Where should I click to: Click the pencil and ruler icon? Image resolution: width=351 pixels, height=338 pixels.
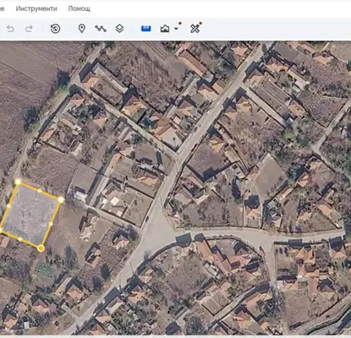pos(195,29)
